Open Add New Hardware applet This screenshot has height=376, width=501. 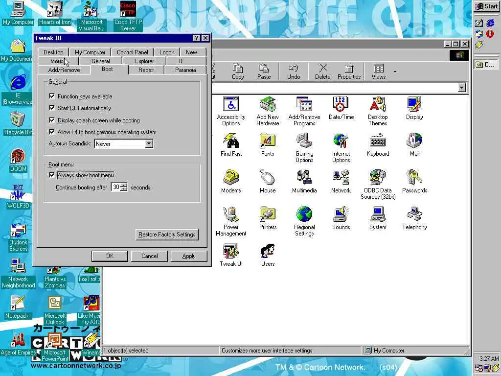268,111
